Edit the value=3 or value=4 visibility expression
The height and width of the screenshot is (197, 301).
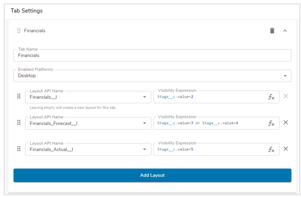click(216, 123)
